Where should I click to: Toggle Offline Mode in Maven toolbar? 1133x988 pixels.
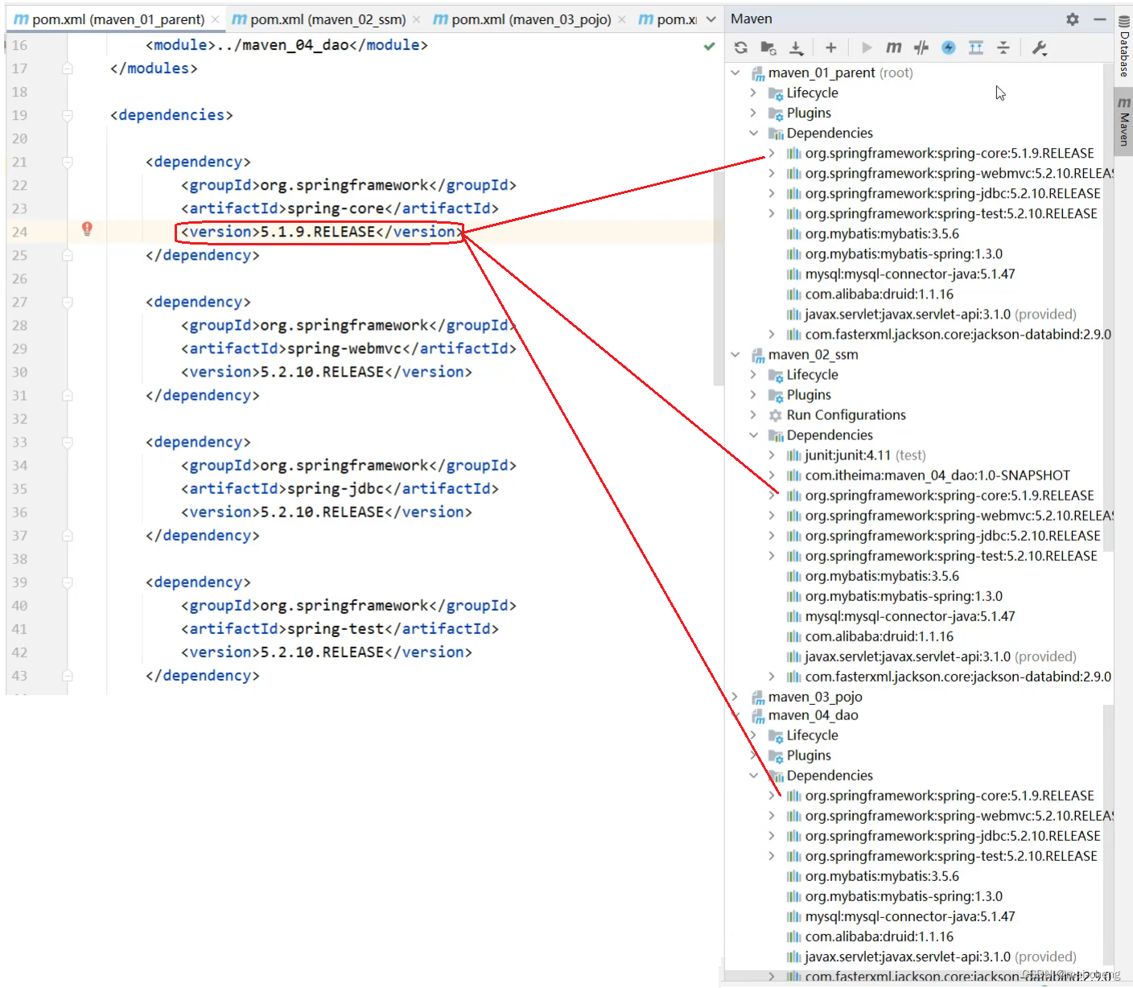coord(921,47)
